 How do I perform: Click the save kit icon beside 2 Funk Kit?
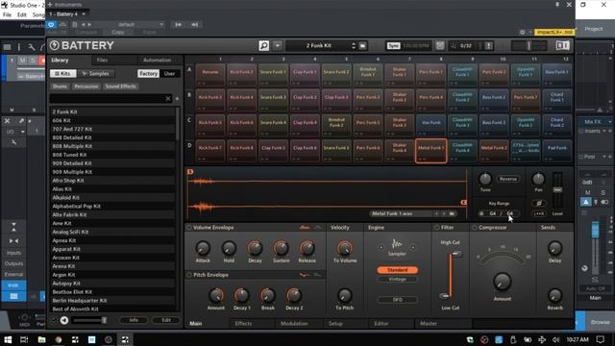363,46
